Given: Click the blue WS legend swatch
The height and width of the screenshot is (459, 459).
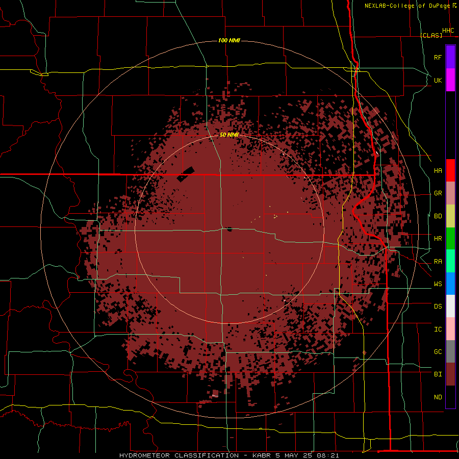Looking at the screenshot, I should 450,284.
